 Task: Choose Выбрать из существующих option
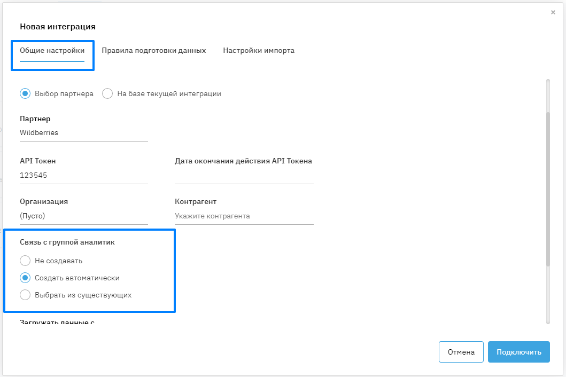click(25, 295)
